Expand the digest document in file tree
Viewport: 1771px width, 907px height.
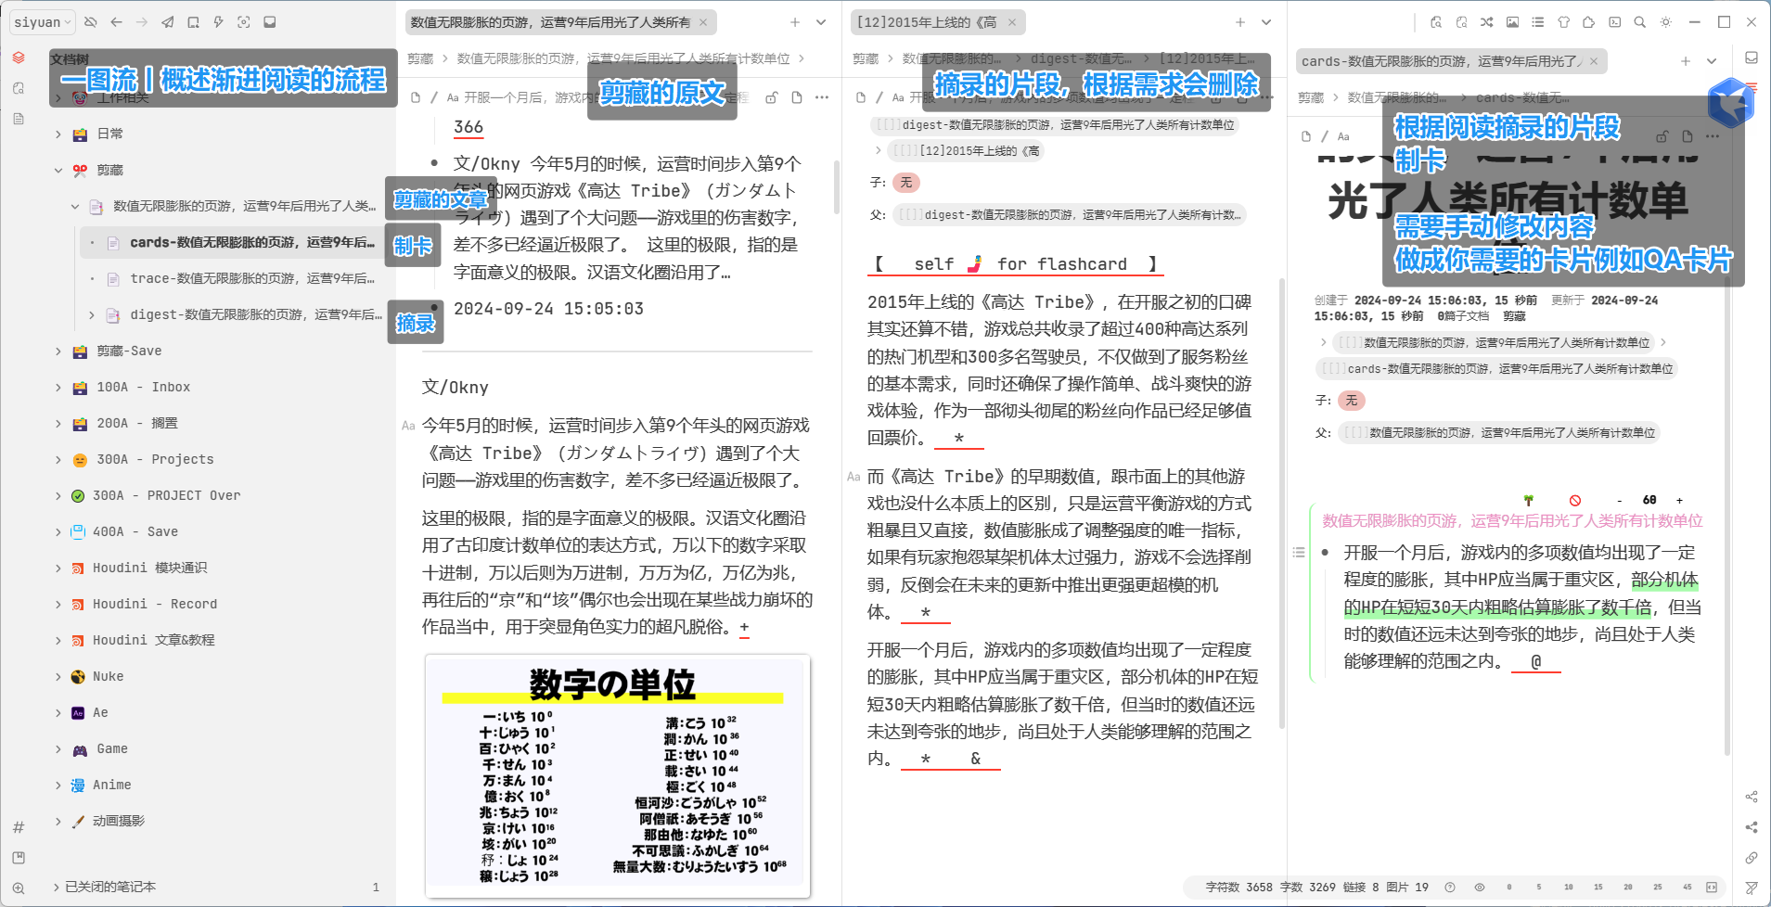(92, 315)
